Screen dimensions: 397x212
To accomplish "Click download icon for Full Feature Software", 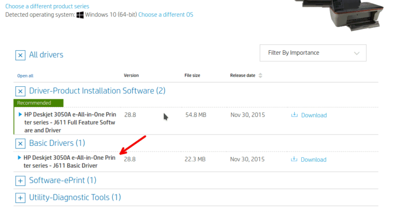I will coord(295,115).
